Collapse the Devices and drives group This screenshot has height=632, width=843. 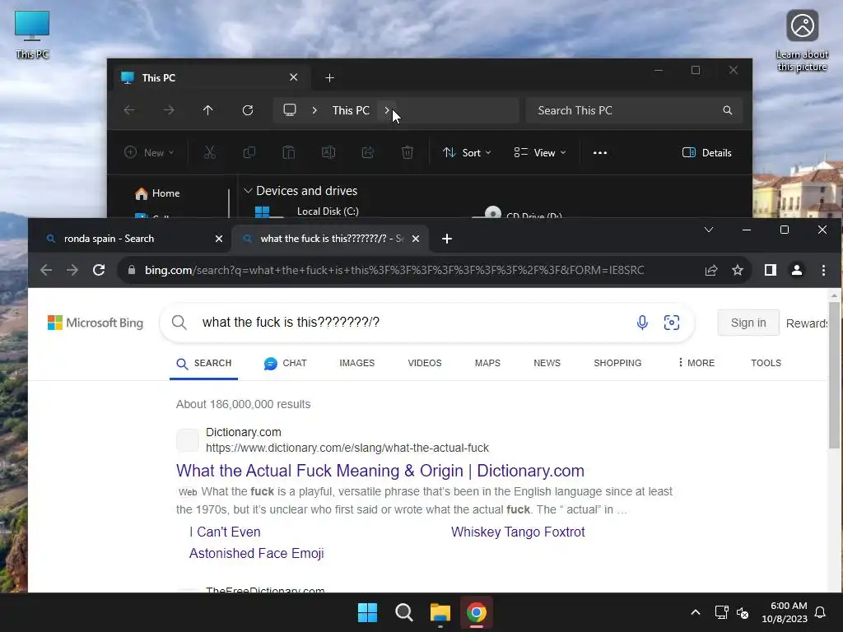(248, 191)
